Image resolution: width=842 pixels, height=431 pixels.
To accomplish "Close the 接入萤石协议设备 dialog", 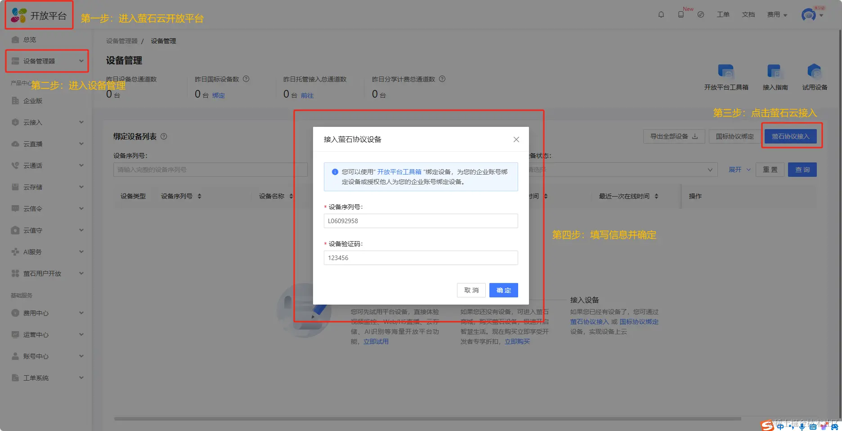I will point(516,139).
